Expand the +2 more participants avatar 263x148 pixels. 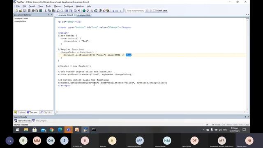pyautogui.click(x=9, y=141)
